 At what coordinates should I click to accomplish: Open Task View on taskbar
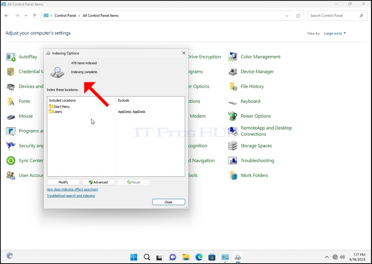(x=160, y=257)
